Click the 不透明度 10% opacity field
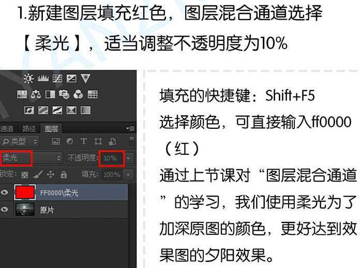This screenshot has width=361, height=268. tap(112, 158)
